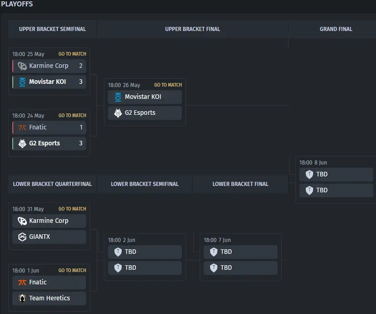The height and width of the screenshot is (314, 376).
Task: Click Fnatic logo in lower bracket quarterfinal
Action: (x=22, y=283)
